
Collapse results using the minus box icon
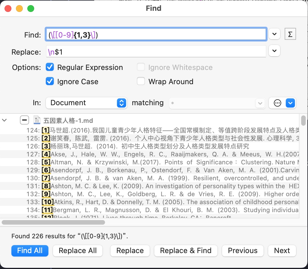point(24,121)
